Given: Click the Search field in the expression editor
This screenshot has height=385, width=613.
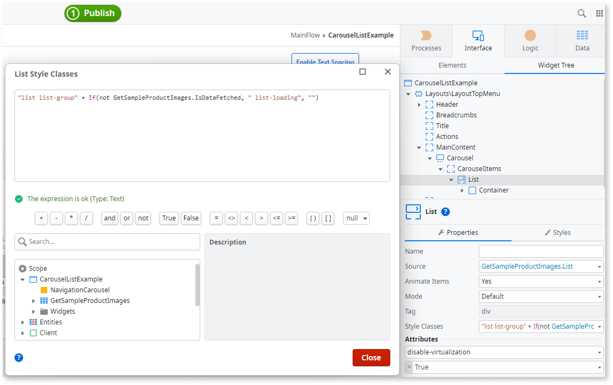Looking at the screenshot, I should [x=107, y=242].
